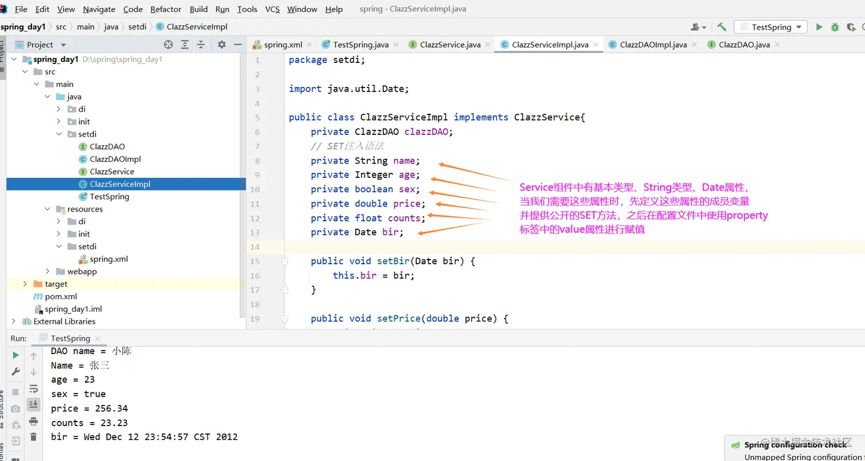
Task: Open the Refactor menu
Action: pyautogui.click(x=166, y=9)
